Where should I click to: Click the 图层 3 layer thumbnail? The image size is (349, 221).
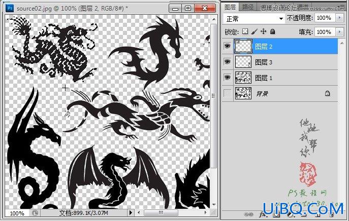click(x=243, y=62)
